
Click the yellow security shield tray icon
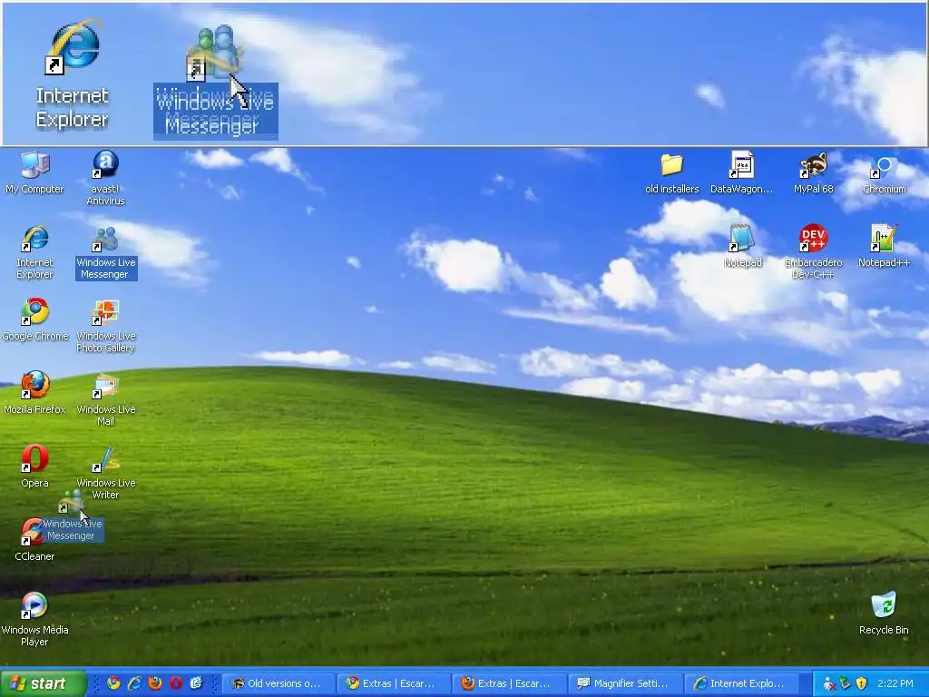point(862,684)
